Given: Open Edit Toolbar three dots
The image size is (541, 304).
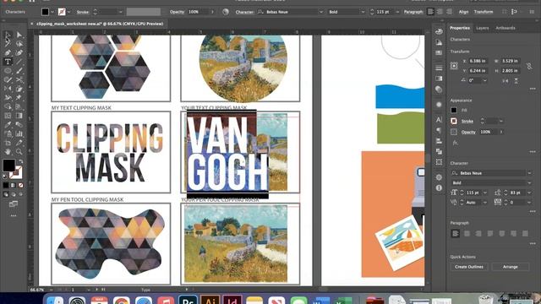Looking at the screenshot, I should (14, 215).
